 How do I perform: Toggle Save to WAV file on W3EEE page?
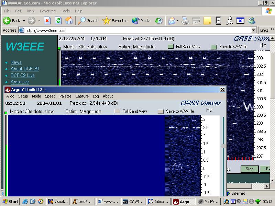pyautogui.click(x=214, y=47)
